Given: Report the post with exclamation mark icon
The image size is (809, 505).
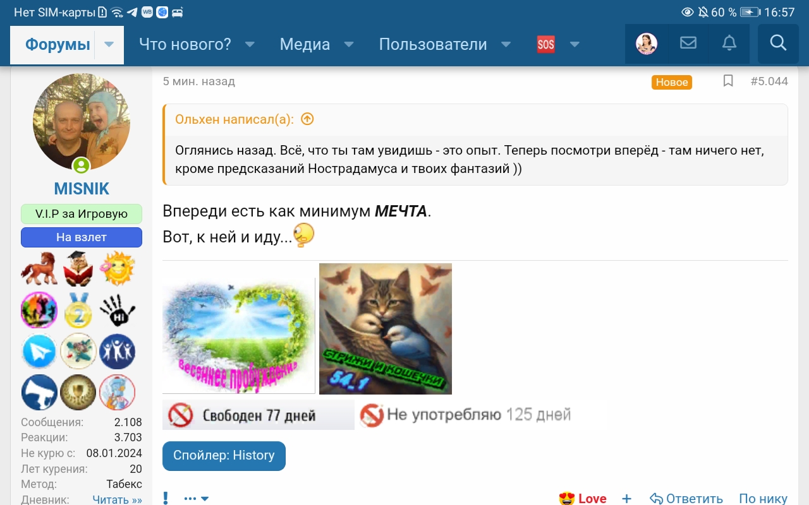Looking at the screenshot, I should (166, 498).
